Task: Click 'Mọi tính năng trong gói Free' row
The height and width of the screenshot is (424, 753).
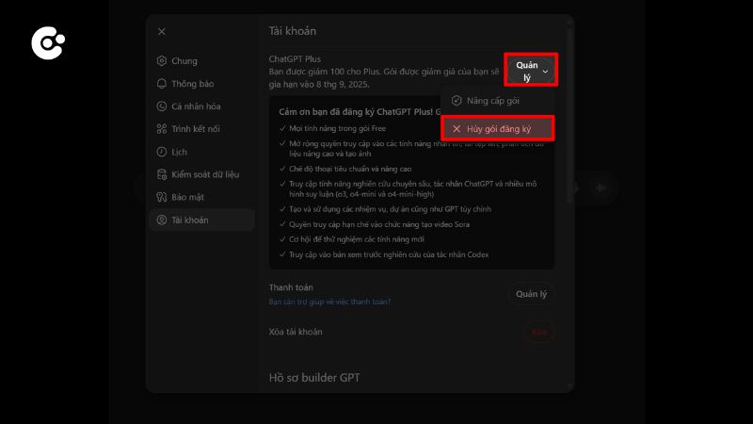Action: [333, 129]
